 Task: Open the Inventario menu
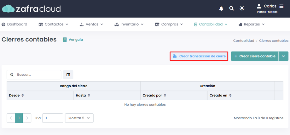[x=129, y=24]
